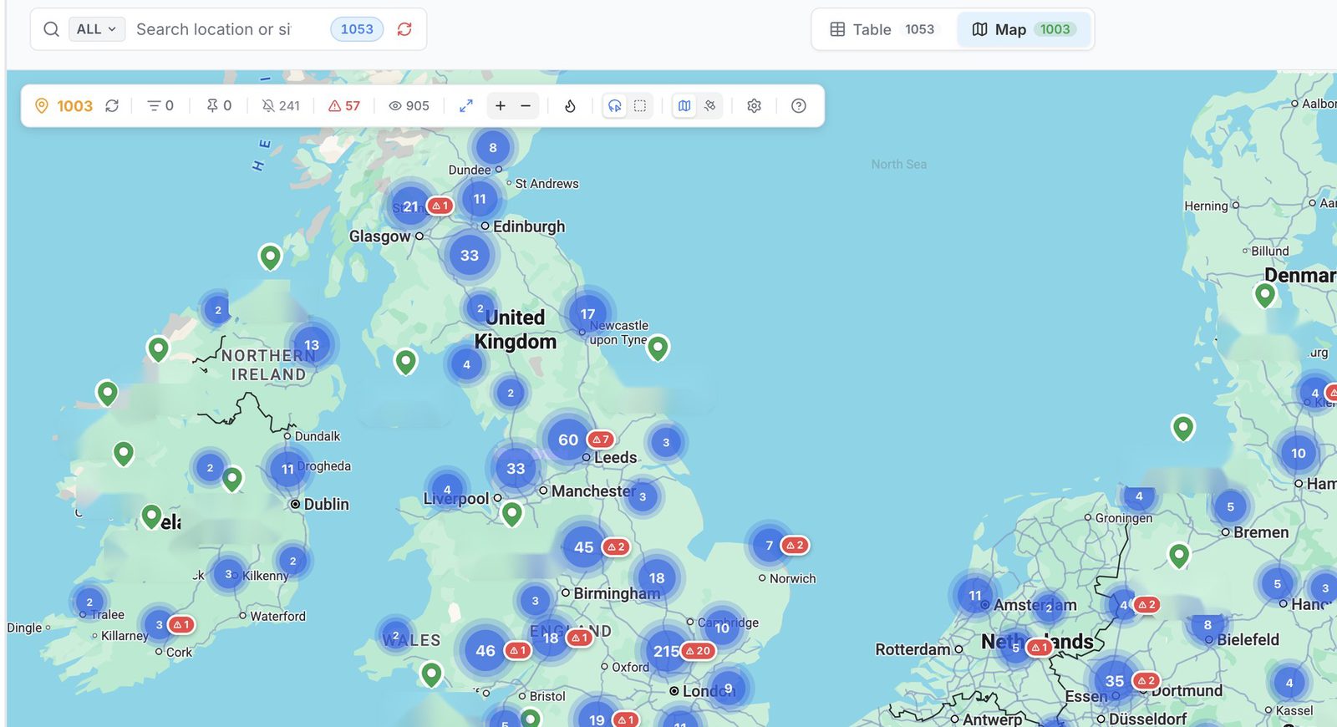Image resolution: width=1337 pixels, height=727 pixels.
Task: Open the ALL filter dropdown
Action: tap(97, 29)
